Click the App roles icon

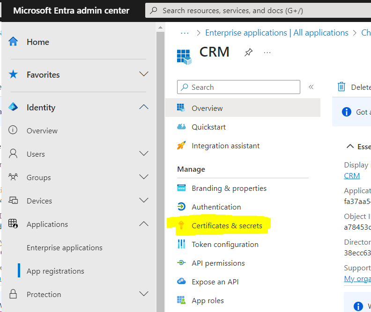pyautogui.click(x=181, y=300)
